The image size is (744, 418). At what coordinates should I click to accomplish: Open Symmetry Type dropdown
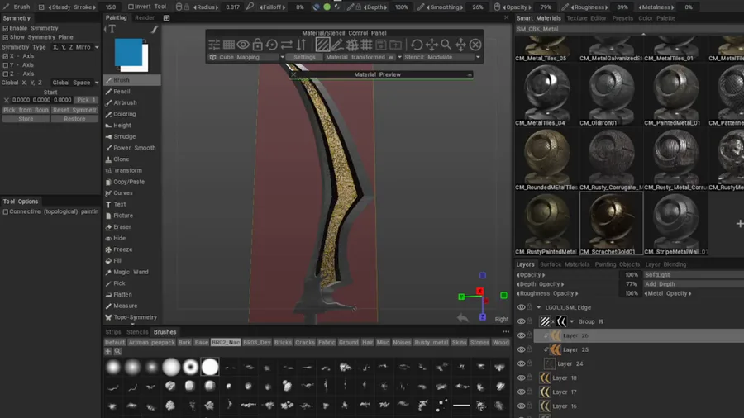coord(75,47)
